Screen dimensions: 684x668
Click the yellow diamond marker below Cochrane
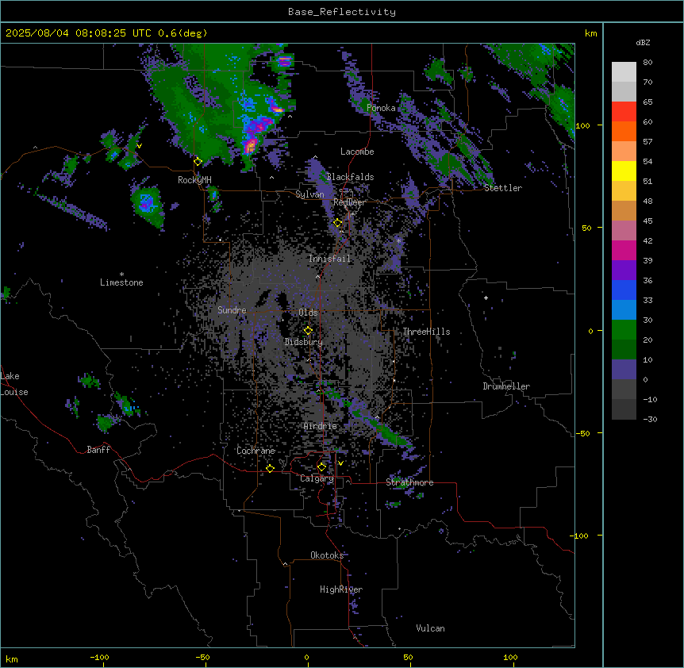click(x=270, y=468)
